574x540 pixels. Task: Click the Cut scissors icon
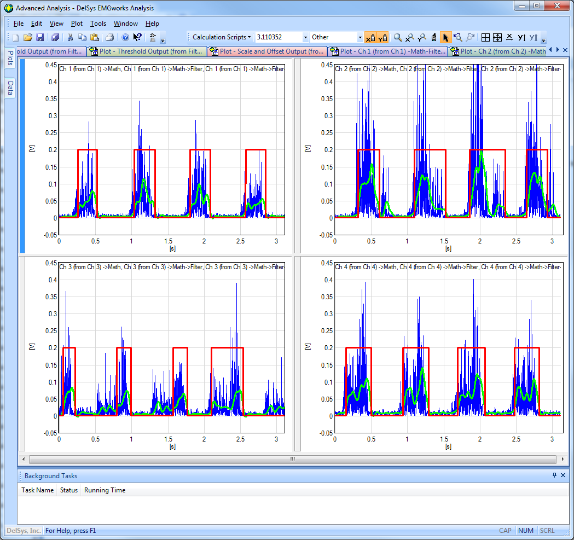(70, 38)
